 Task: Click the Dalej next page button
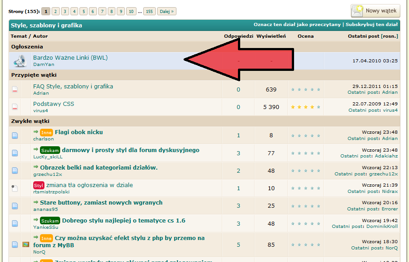[x=167, y=12]
